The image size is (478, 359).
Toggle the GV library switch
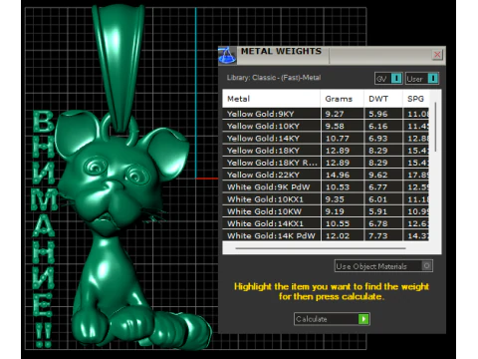coord(388,79)
